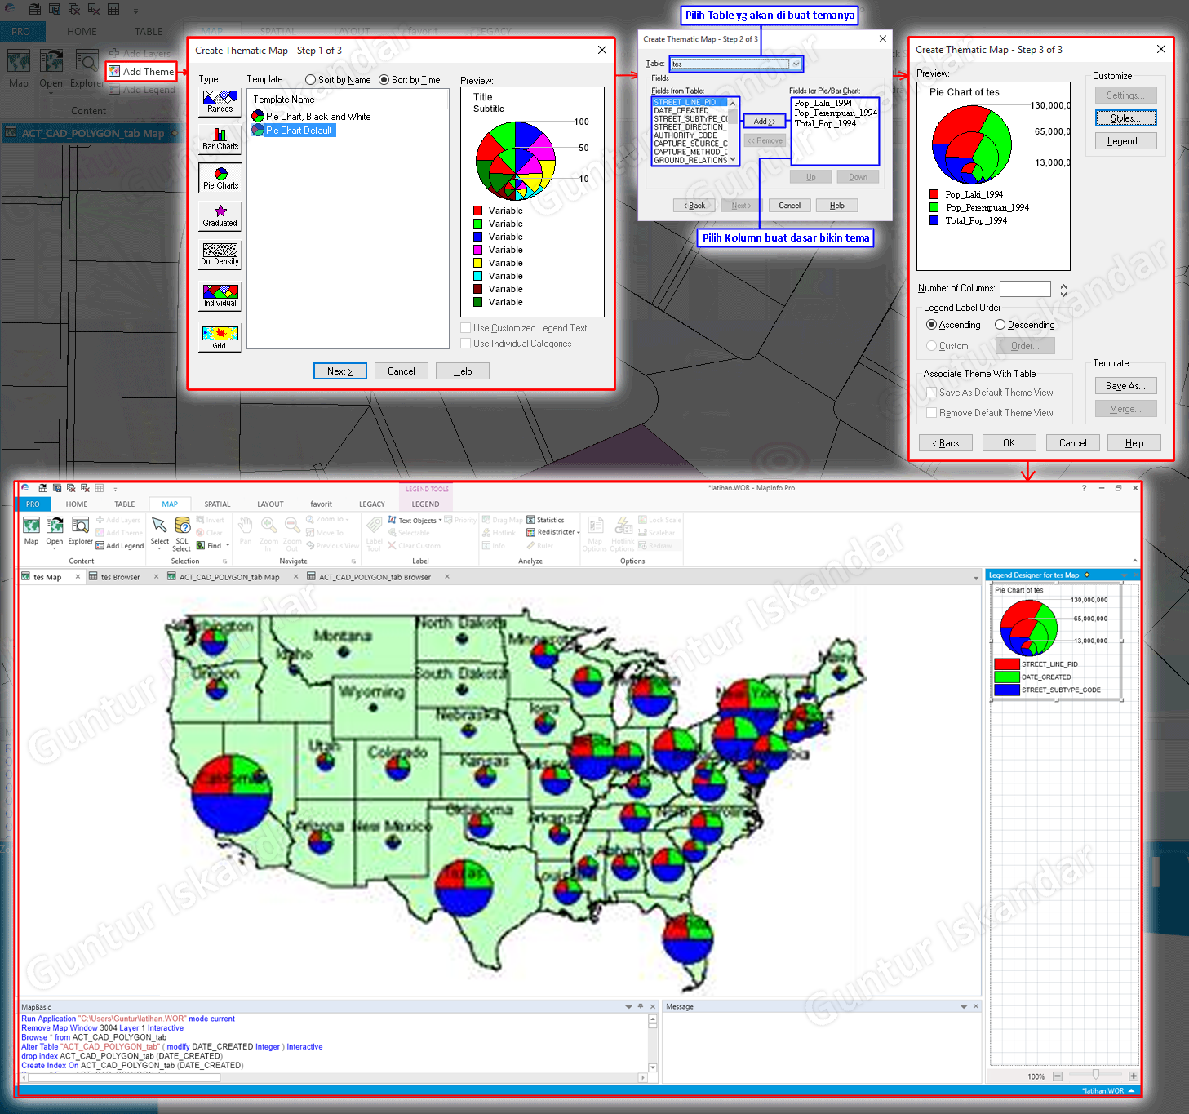Image resolution: width=1189 pixels, height=1114 pixels.
Task: Enable Use Customized Legend Text checkbox
Action: tap(466, 328)
